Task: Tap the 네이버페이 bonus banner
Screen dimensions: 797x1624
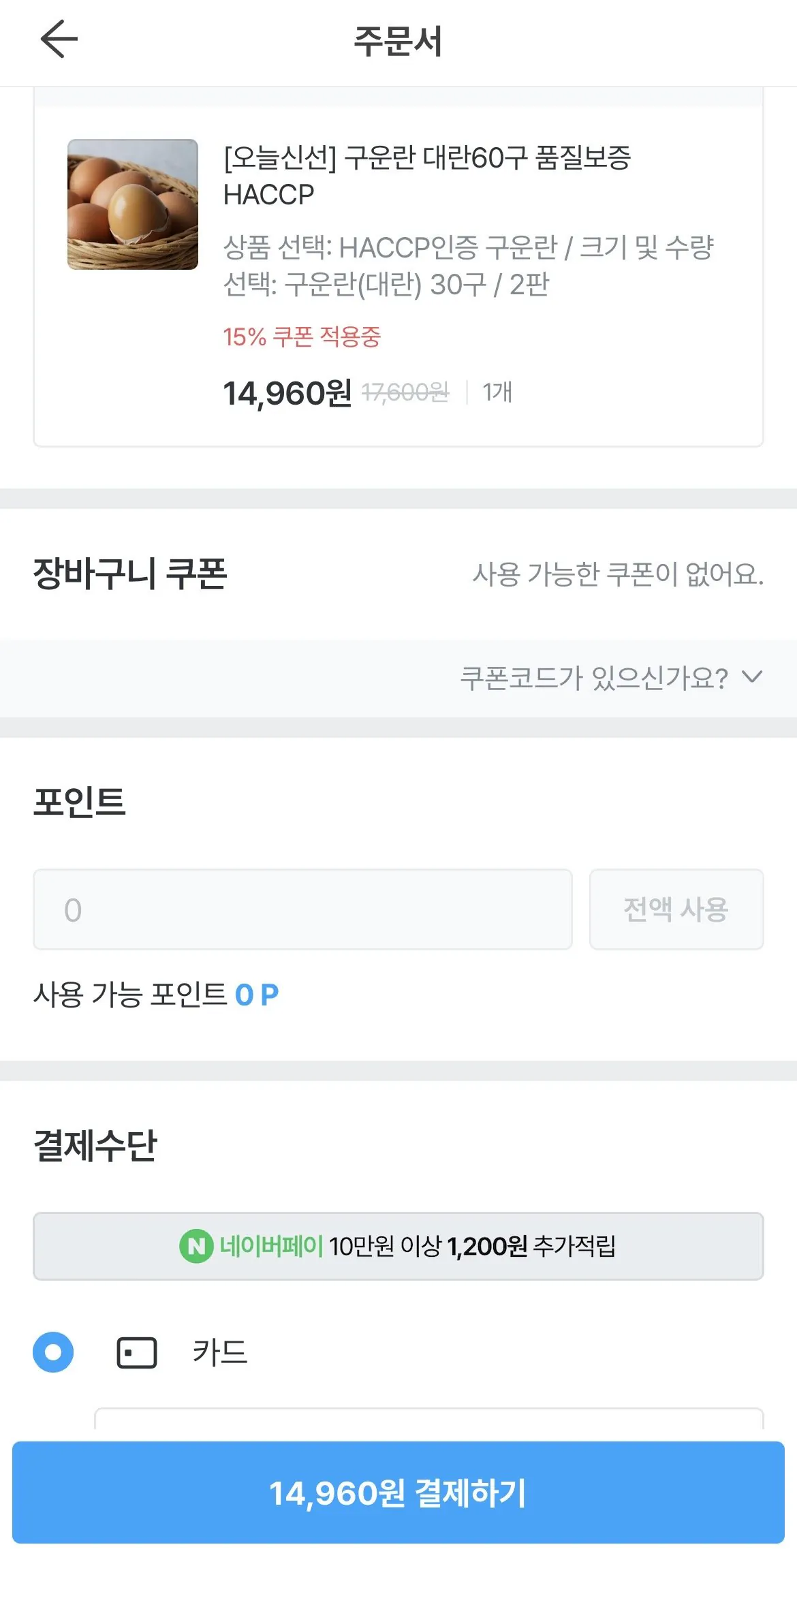Action: [x=398, y=1247]
